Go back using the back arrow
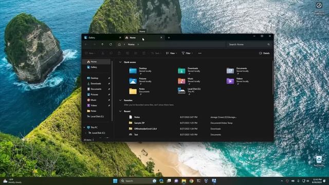 pyautogui.click(x=86, y=45)
